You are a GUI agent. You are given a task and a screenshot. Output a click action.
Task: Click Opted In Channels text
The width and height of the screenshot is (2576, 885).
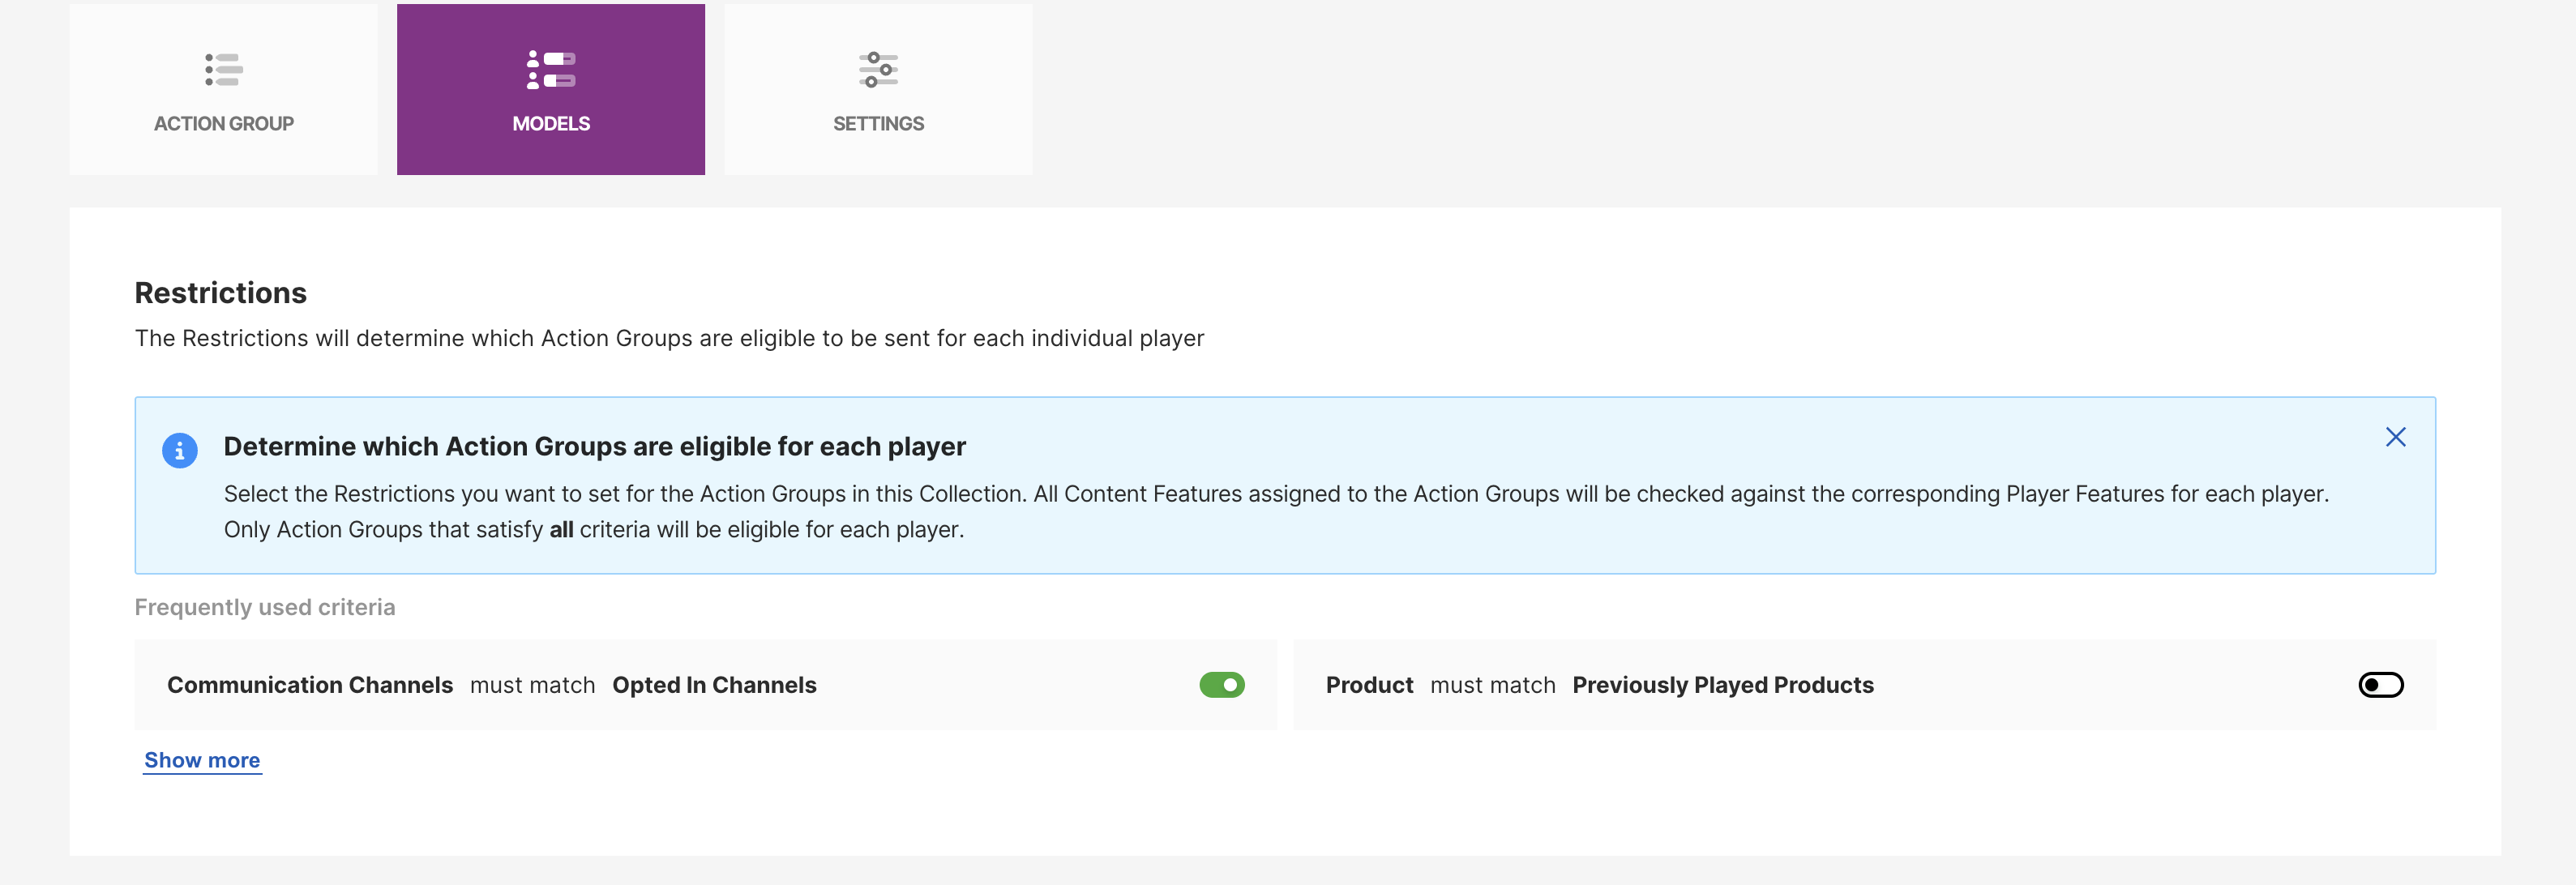coord(714,685)
